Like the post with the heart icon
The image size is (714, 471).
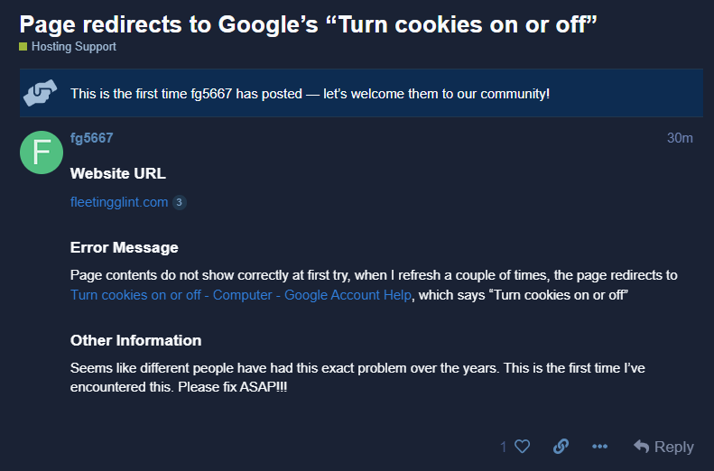[523, 447]
